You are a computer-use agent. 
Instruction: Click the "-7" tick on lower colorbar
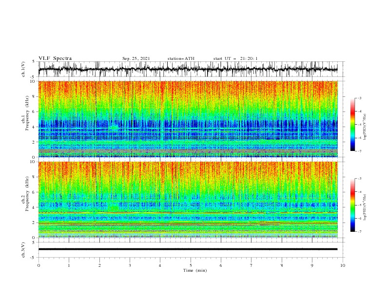pos(359,232)
